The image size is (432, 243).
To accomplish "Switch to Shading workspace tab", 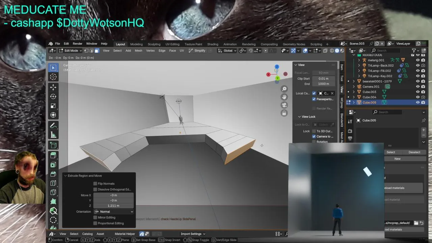I will tap(213, 44).
